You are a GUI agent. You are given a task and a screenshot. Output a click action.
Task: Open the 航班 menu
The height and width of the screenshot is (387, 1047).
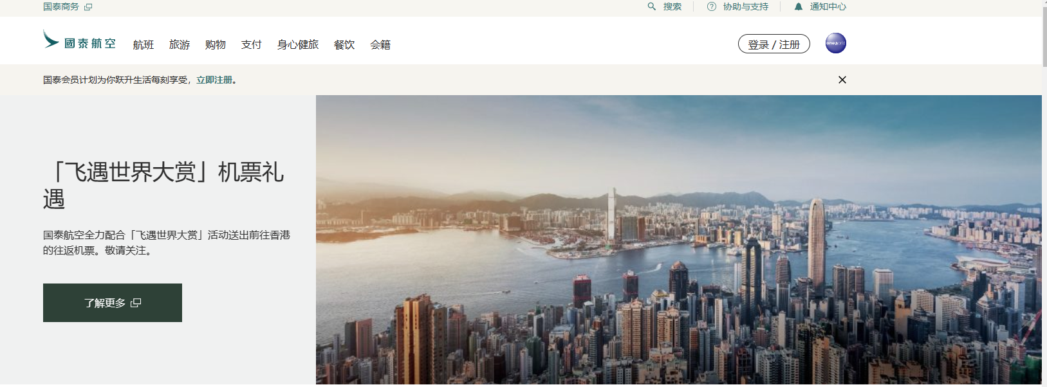coord(144,44)
